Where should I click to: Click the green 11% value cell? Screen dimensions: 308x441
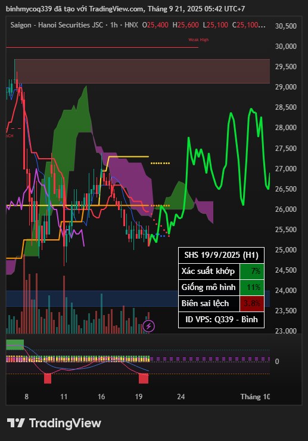click(252, 288)
